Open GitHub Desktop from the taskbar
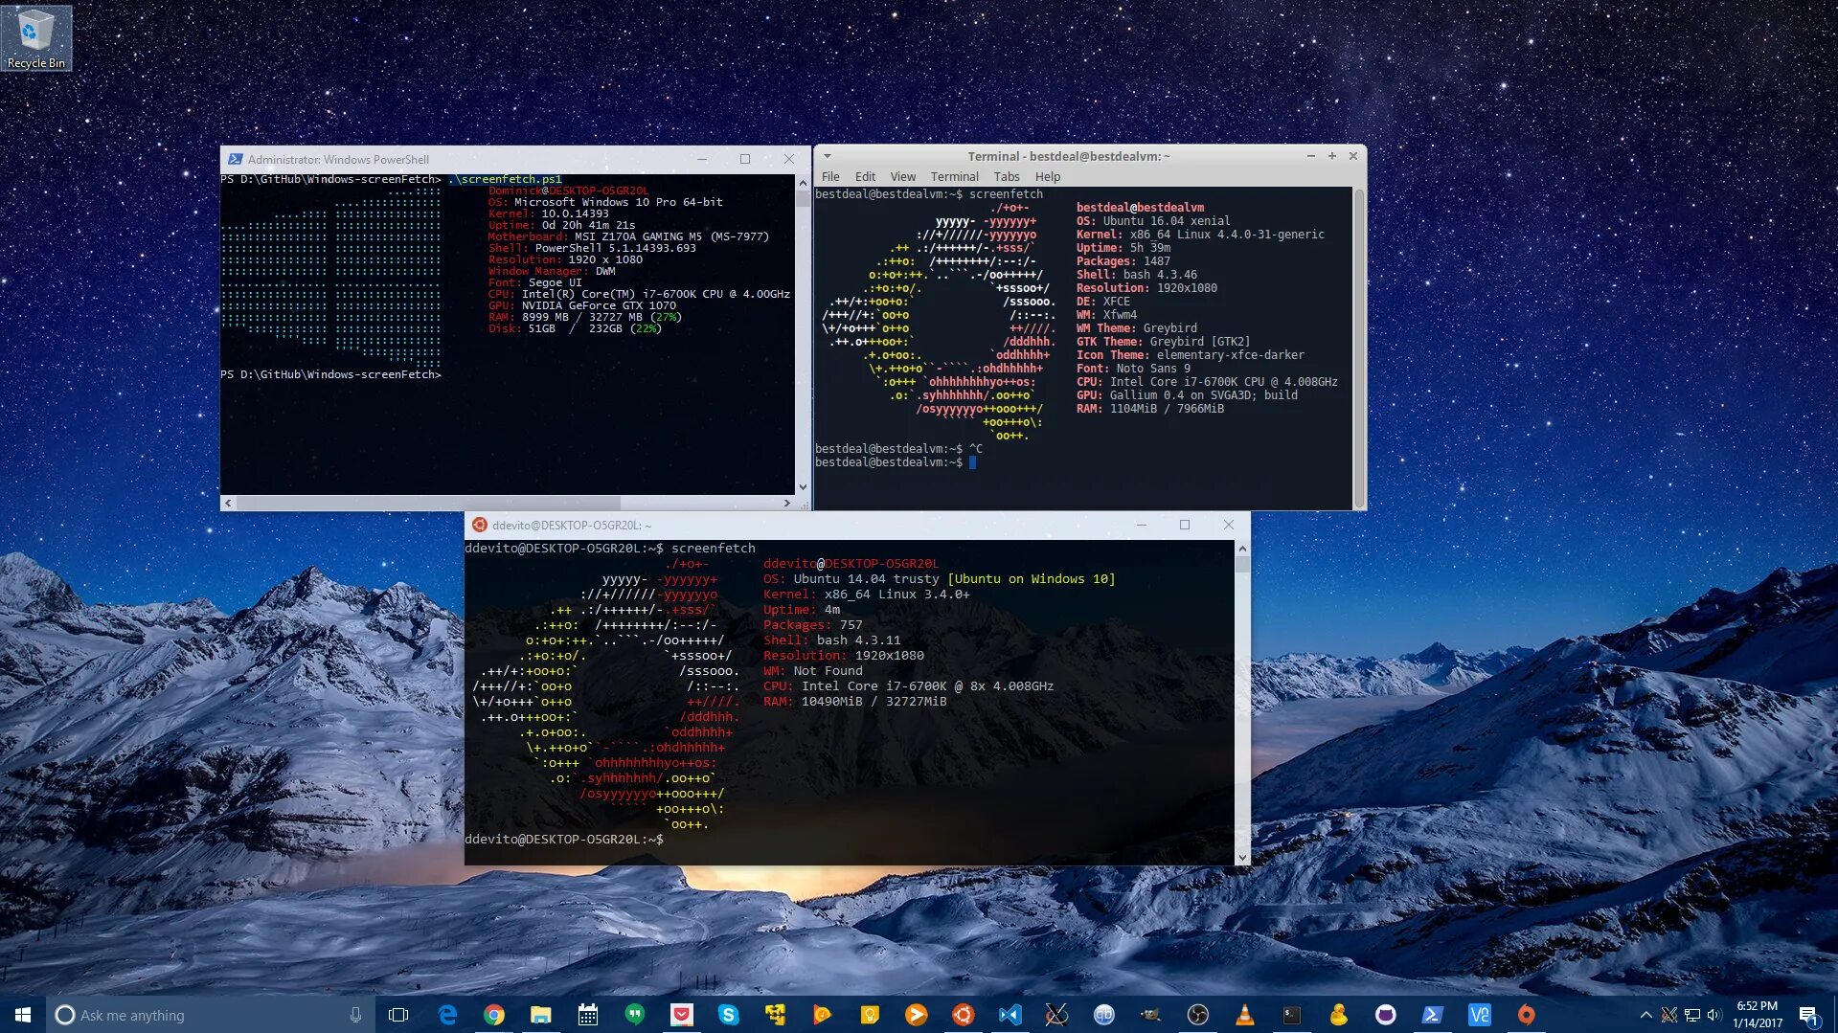This screenshot has width=1838, height=1033. pos(1386,1015)
